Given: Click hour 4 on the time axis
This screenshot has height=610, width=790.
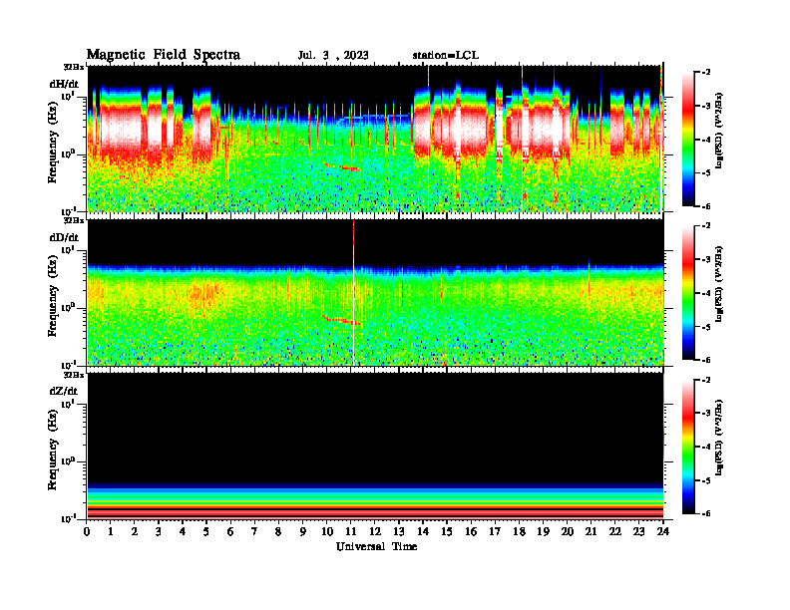Looking at the screenshot, I should [x=183, y=532].
